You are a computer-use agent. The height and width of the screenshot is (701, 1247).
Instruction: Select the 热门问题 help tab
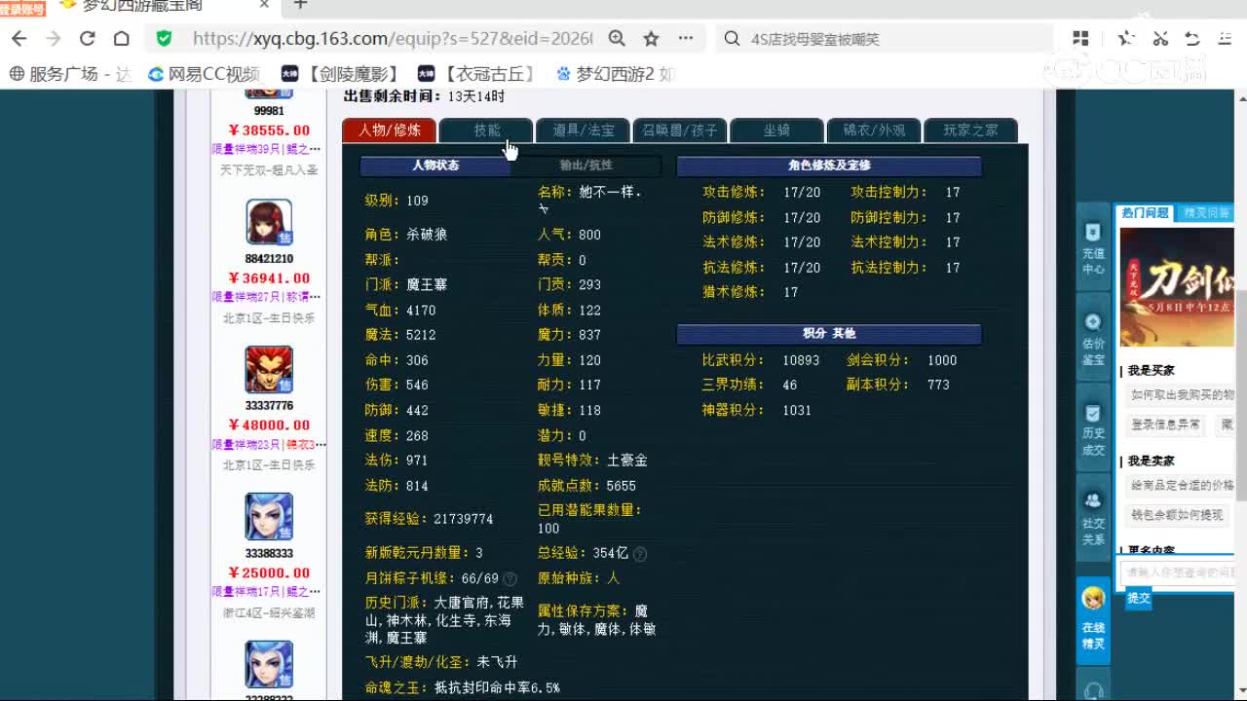coord(1145,213)
